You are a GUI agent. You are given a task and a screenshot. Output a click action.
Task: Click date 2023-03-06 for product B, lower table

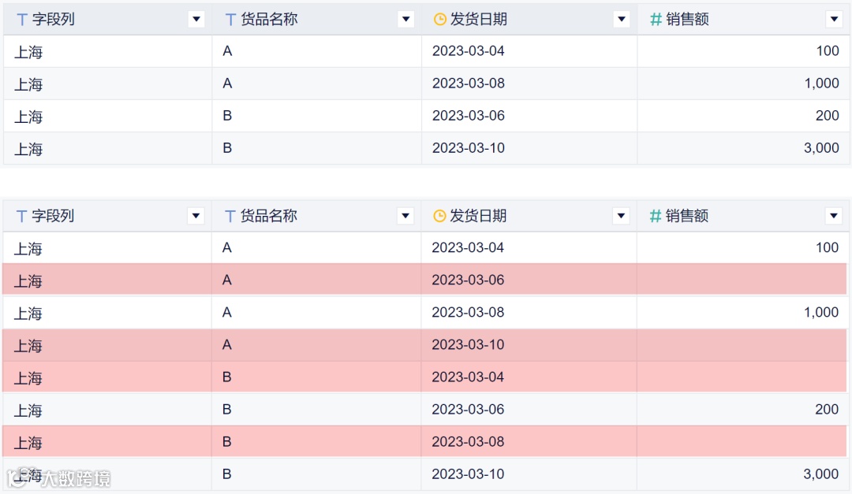[x=468, y=410]
